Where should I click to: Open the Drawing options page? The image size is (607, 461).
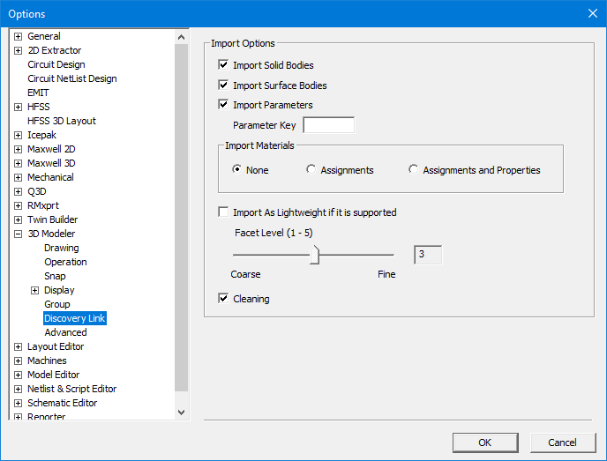coord(62,248)
